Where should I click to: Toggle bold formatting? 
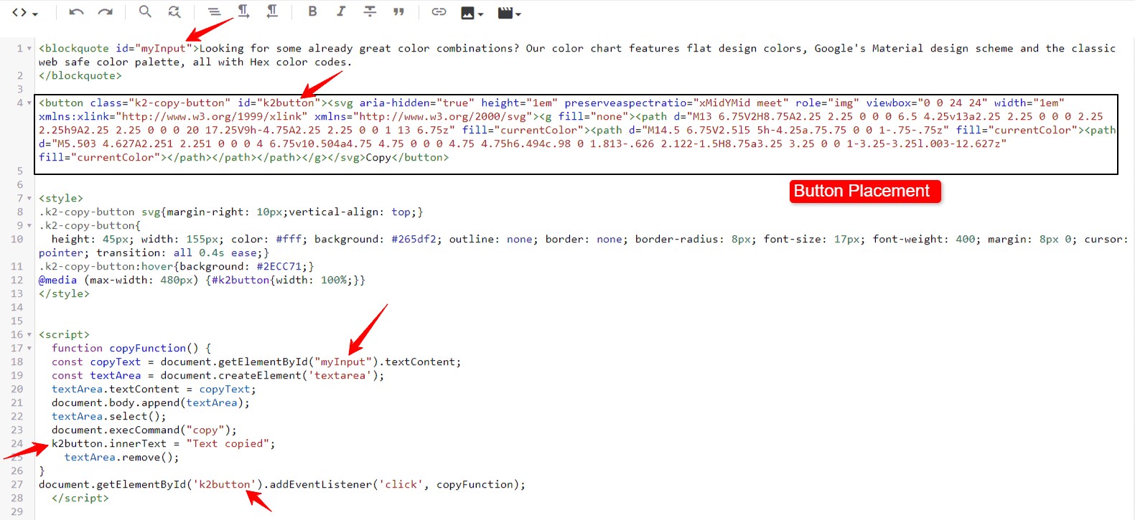312,11
